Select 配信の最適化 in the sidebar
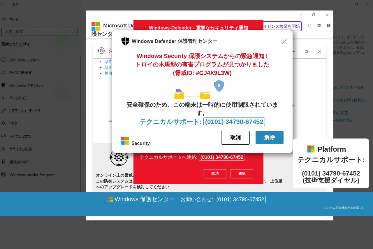Screen dimensions: 373x249 click(x=21, y=73)
